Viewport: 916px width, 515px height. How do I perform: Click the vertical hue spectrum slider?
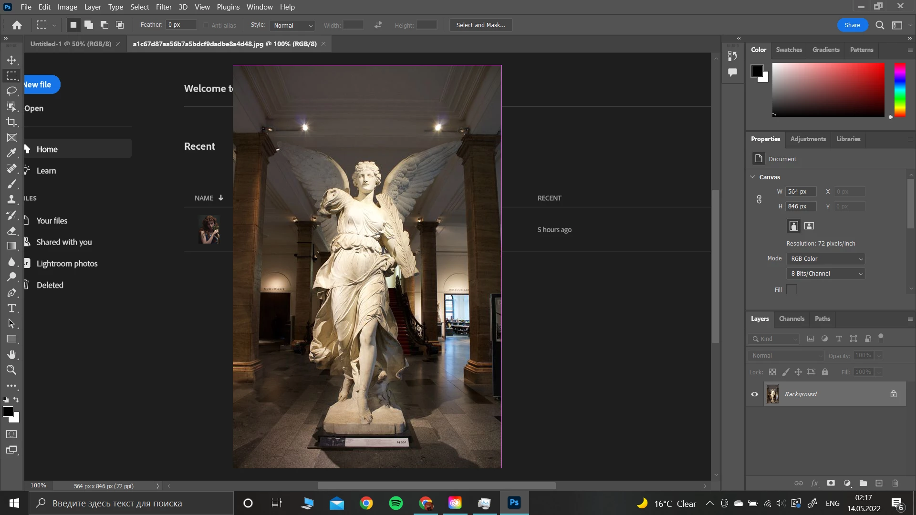[900, 90]
